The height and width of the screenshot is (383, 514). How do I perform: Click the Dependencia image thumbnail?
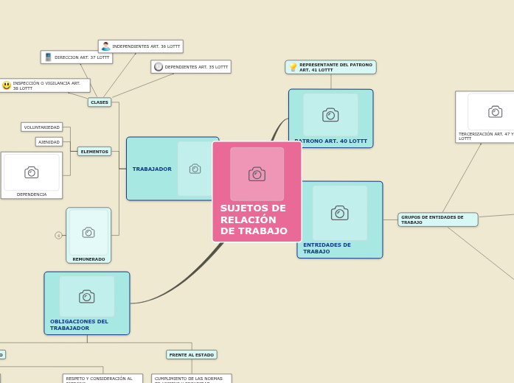coord(32,172)
